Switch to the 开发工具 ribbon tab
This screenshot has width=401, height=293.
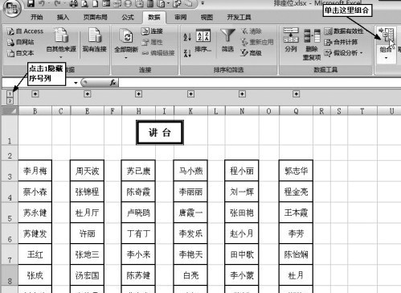tap(239, 18)
